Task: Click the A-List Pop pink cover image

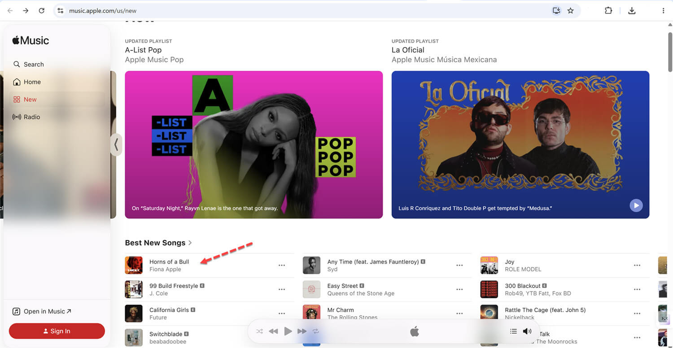Action: (254, 144)
